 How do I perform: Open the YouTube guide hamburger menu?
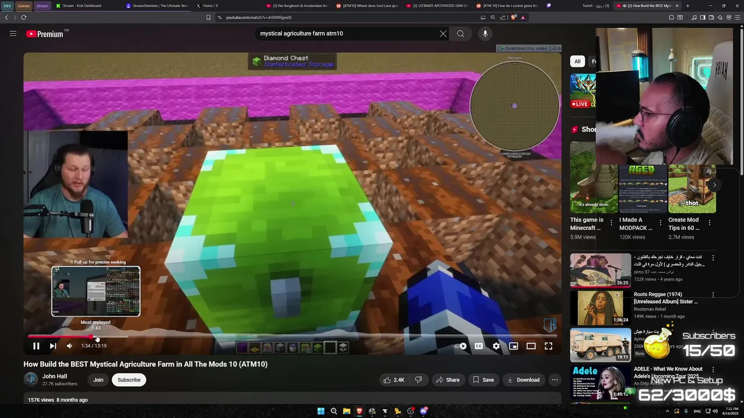point(13,34)
